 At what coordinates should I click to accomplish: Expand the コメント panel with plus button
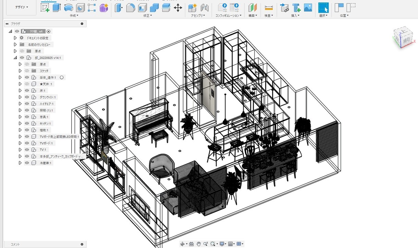(82, 244)
